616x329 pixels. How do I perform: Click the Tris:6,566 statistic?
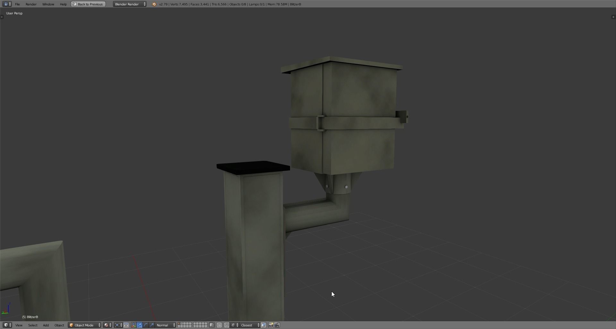click(x=219, y=4)
